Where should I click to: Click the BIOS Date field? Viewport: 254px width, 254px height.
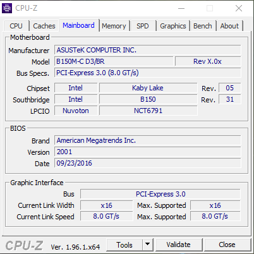pos(148,163)
